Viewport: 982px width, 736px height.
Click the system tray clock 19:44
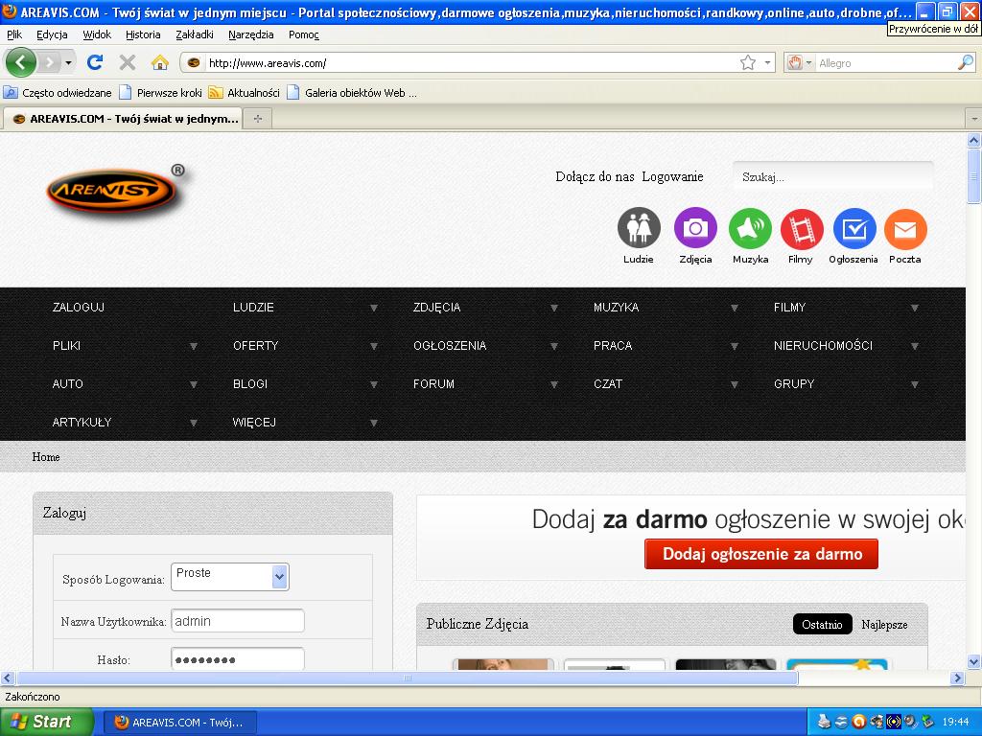point(956,723)
